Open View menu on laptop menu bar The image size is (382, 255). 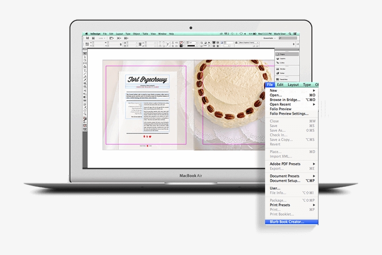(x=153, y=34)
